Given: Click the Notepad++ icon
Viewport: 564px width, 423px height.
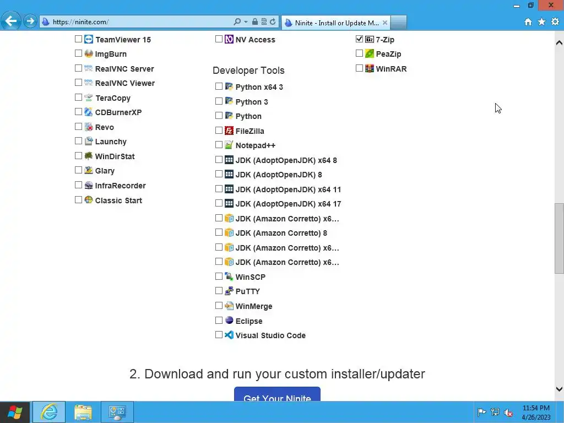Looking at the screenshot, I should [229, 145].
